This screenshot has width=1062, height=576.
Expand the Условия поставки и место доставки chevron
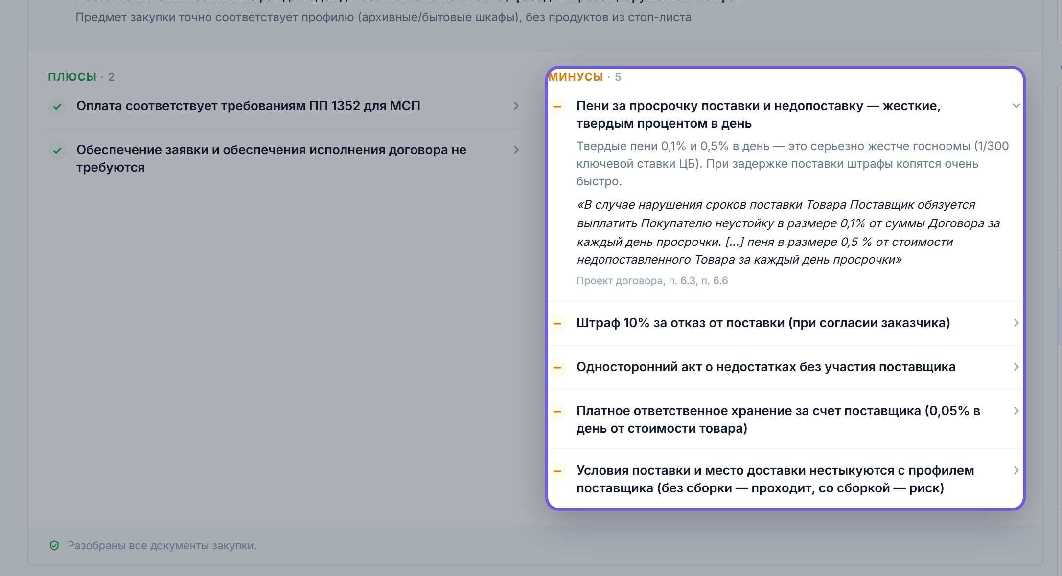(1016, 470)
